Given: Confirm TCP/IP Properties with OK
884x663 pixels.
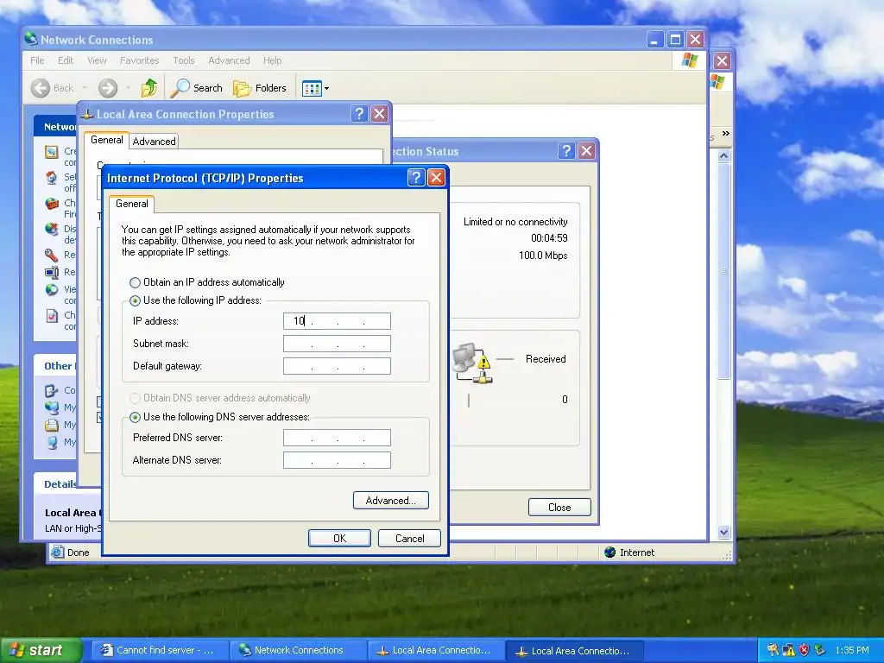Looking at the screenshot, I should click(339, 539).
